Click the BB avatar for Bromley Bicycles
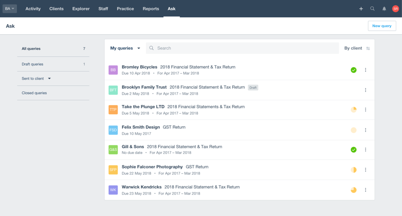The height and width of the screenshot is (216, 402). click(x=113, y=70)
